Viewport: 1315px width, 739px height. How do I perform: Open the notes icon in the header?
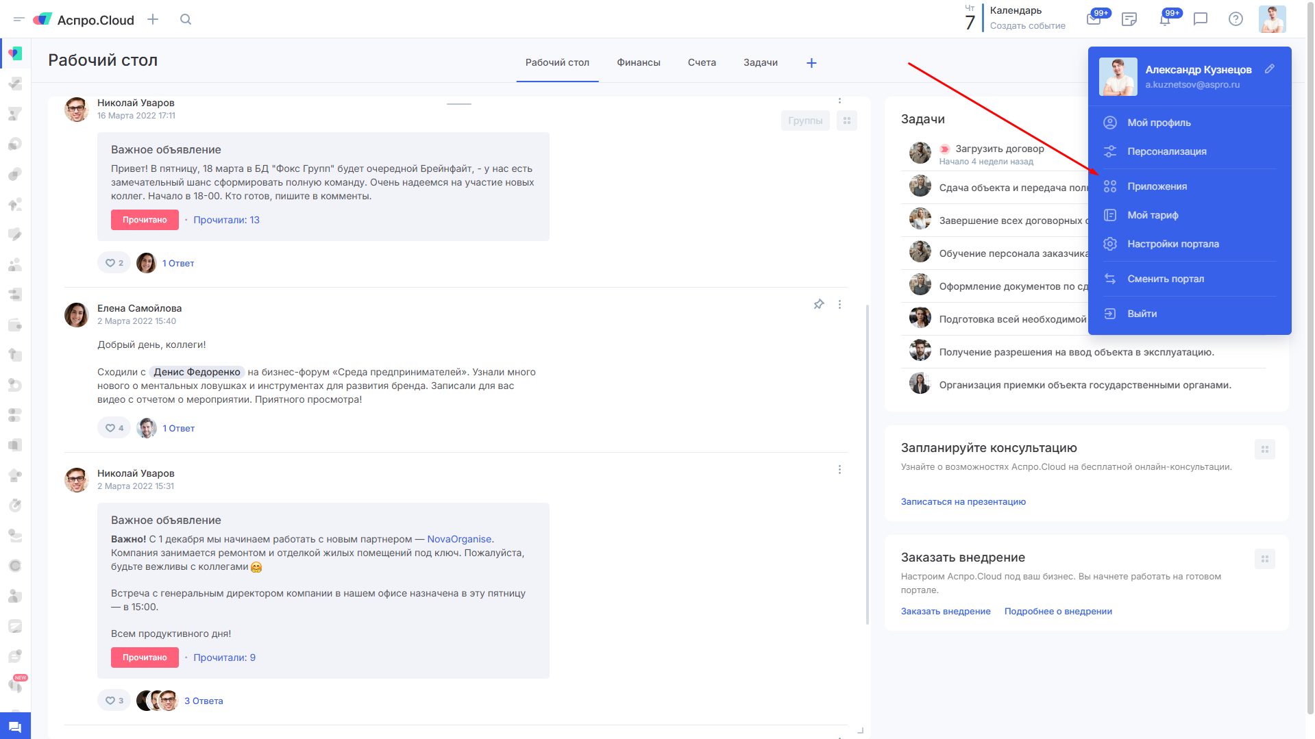(x=1129, y=19)
